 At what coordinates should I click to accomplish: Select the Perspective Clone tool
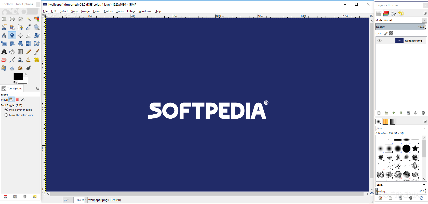[x=4, y=68]
